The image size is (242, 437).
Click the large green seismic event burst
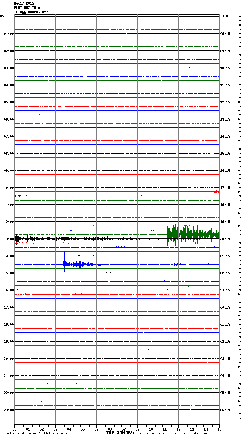(193, 234)
